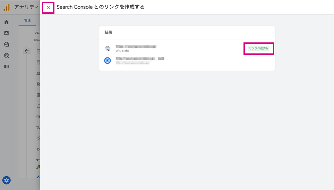Screen dimensions: 334x190
Task: Open the Home icon in sidebar
Action: pos(6,22)
